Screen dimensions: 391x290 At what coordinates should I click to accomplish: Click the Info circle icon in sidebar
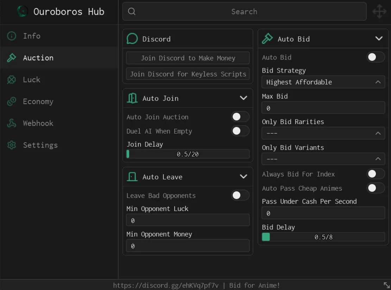(x=12, y=36)
